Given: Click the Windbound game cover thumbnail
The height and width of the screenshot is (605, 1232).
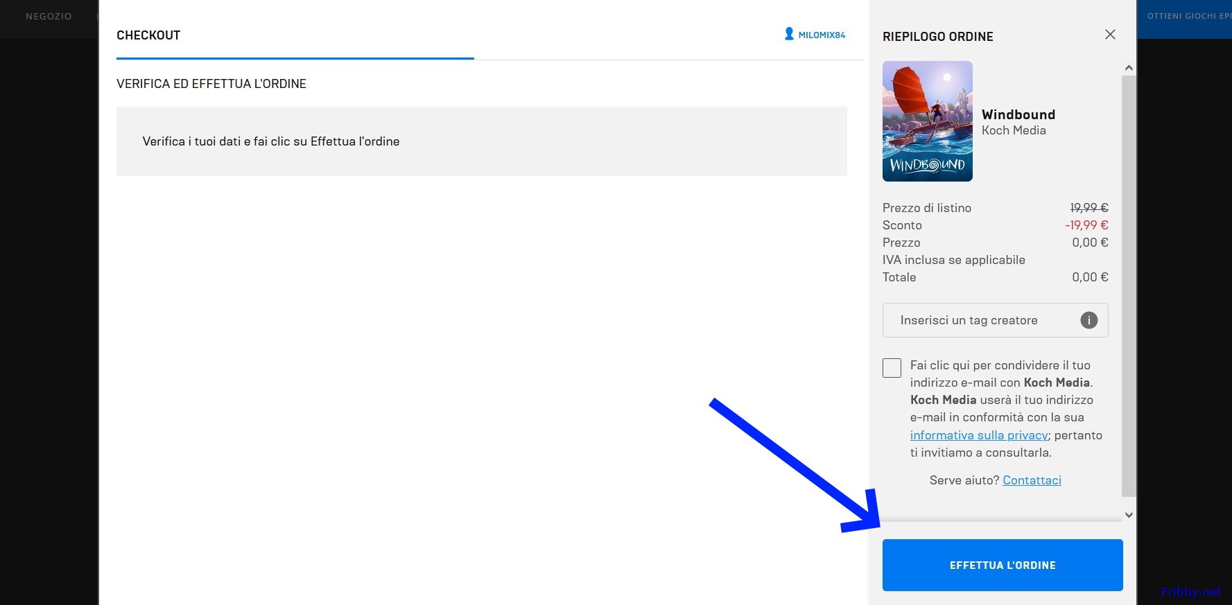Looking at the screenshot, I should pos(927,121).
